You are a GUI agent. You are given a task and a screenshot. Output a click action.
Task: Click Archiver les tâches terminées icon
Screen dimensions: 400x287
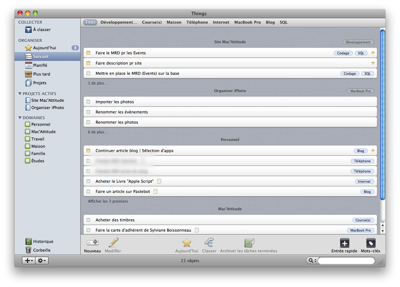tap(249, 243)
